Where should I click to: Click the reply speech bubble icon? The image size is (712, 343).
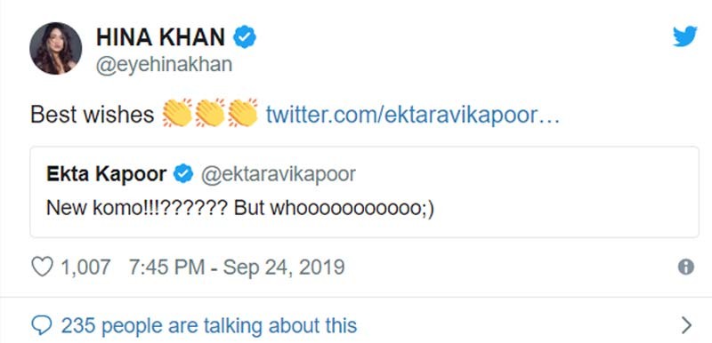[x=41, y=325]
